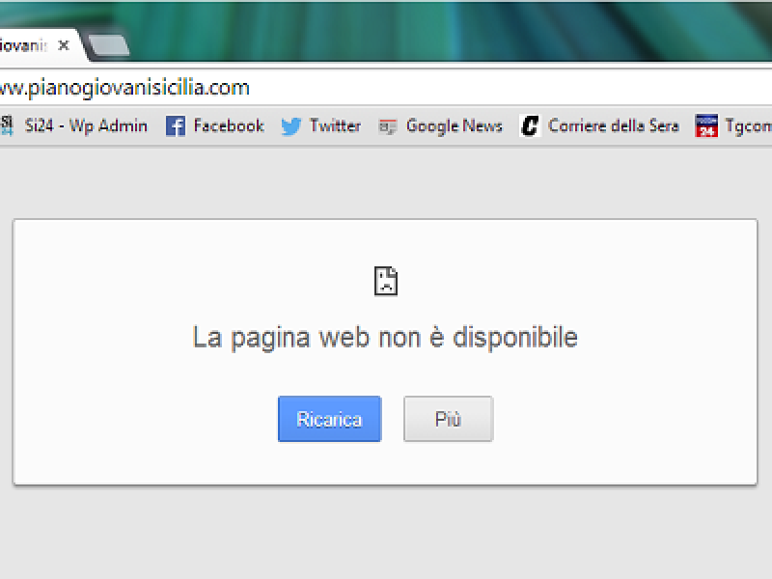772x579 pixels.
Task: Go to the Twitter bookmark label
Action: (x=335, y=125)
